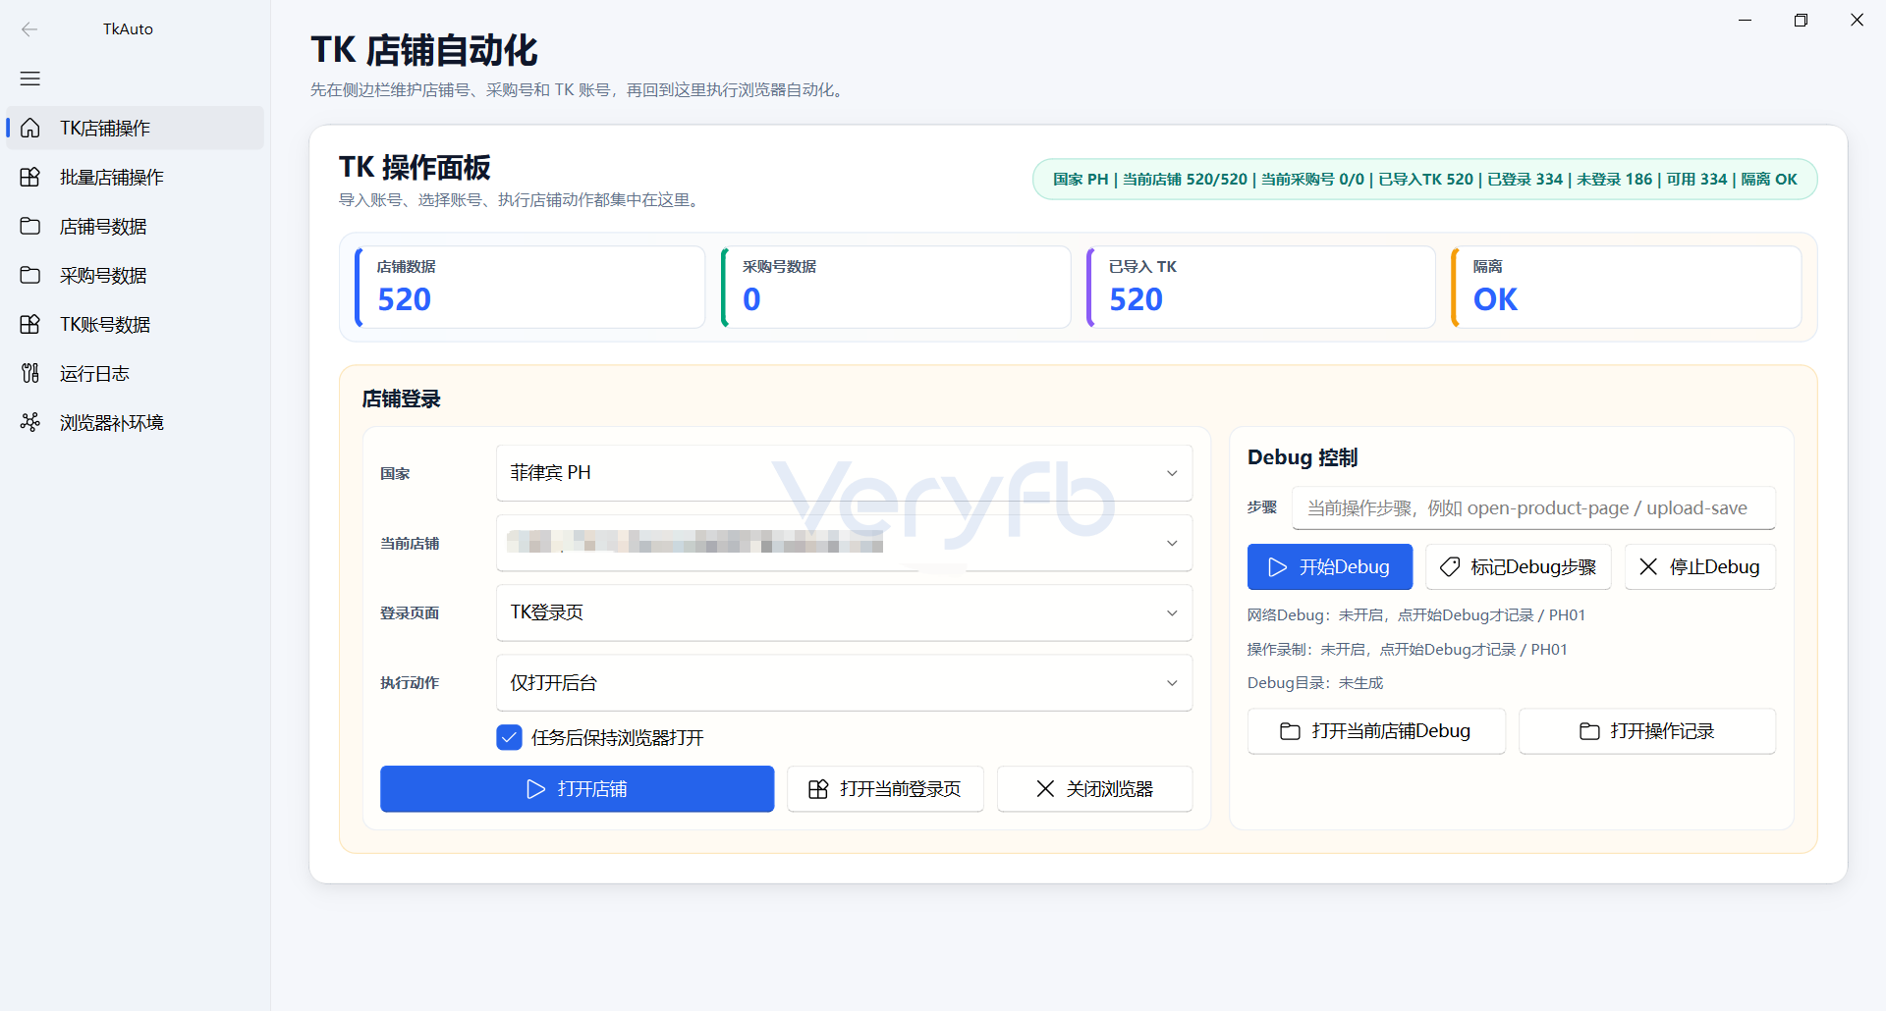The width and height of the screenshot is (1886, 1011).
Task: Click the TK 操作面板 heading
Action: click(x=415, y=168)
